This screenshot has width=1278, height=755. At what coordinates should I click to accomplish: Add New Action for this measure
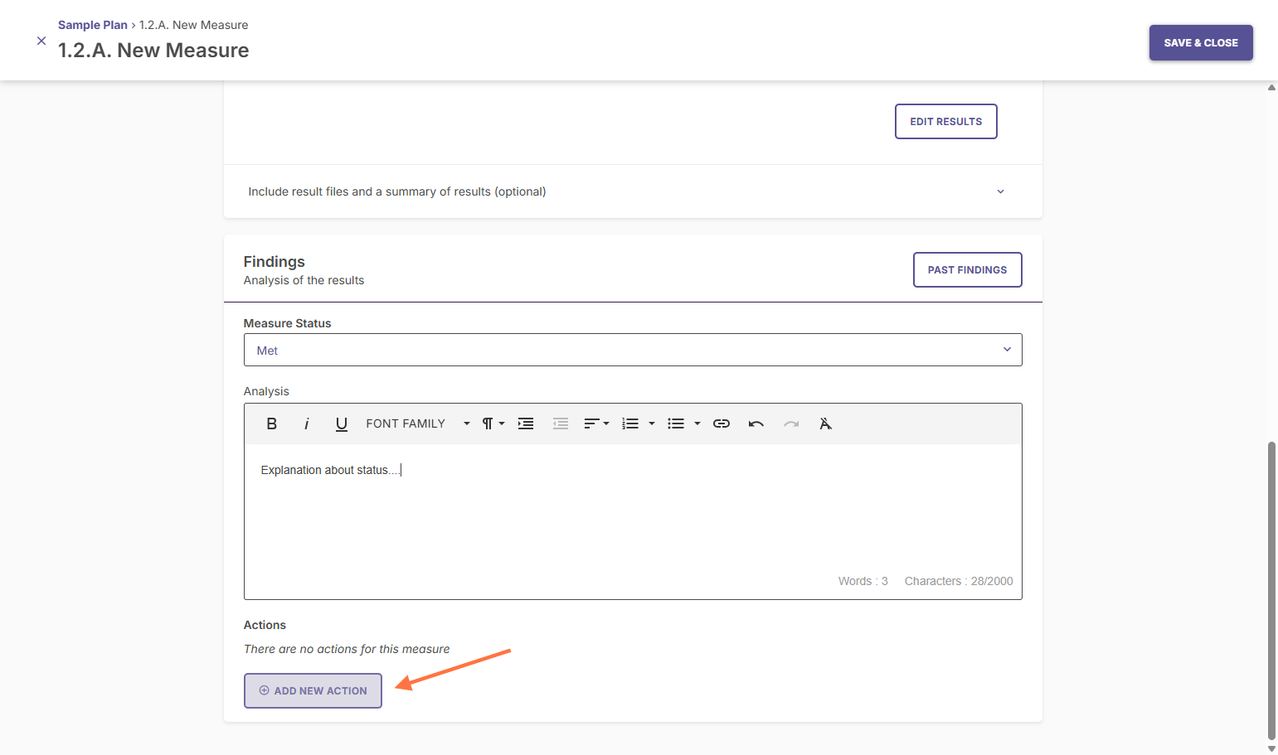pyautogui.click(x=313, y=690)
